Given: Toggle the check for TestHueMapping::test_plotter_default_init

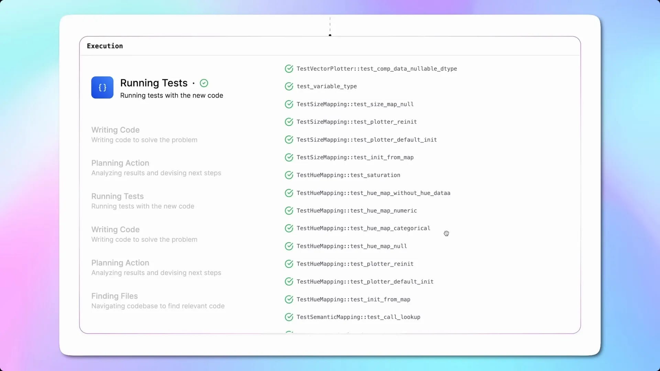Looking at the screenshot, I should click(289, 282).
